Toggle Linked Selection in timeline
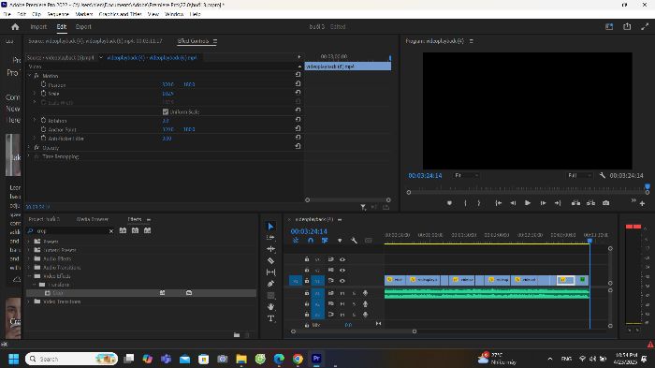The width and height of the screenshot is (655, 368). click(325, 241)
